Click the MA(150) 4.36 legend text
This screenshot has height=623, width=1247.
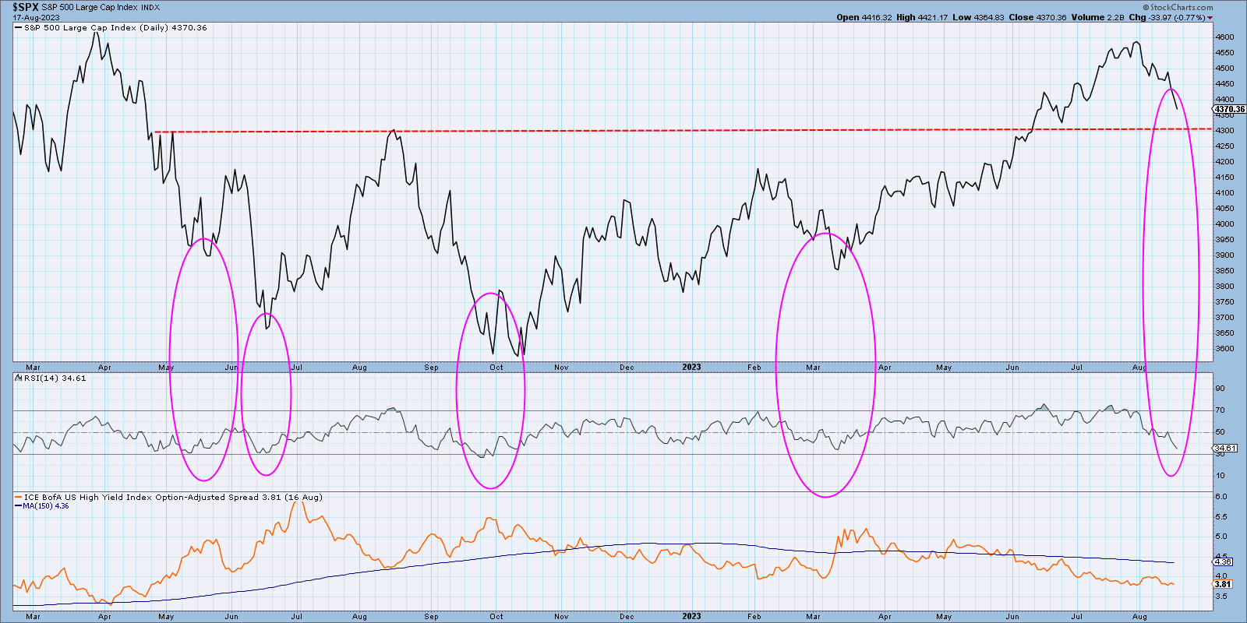tap(45, 506)
